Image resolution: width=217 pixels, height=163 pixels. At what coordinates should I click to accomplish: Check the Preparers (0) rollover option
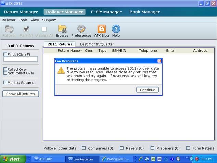[x=152, y=148]
